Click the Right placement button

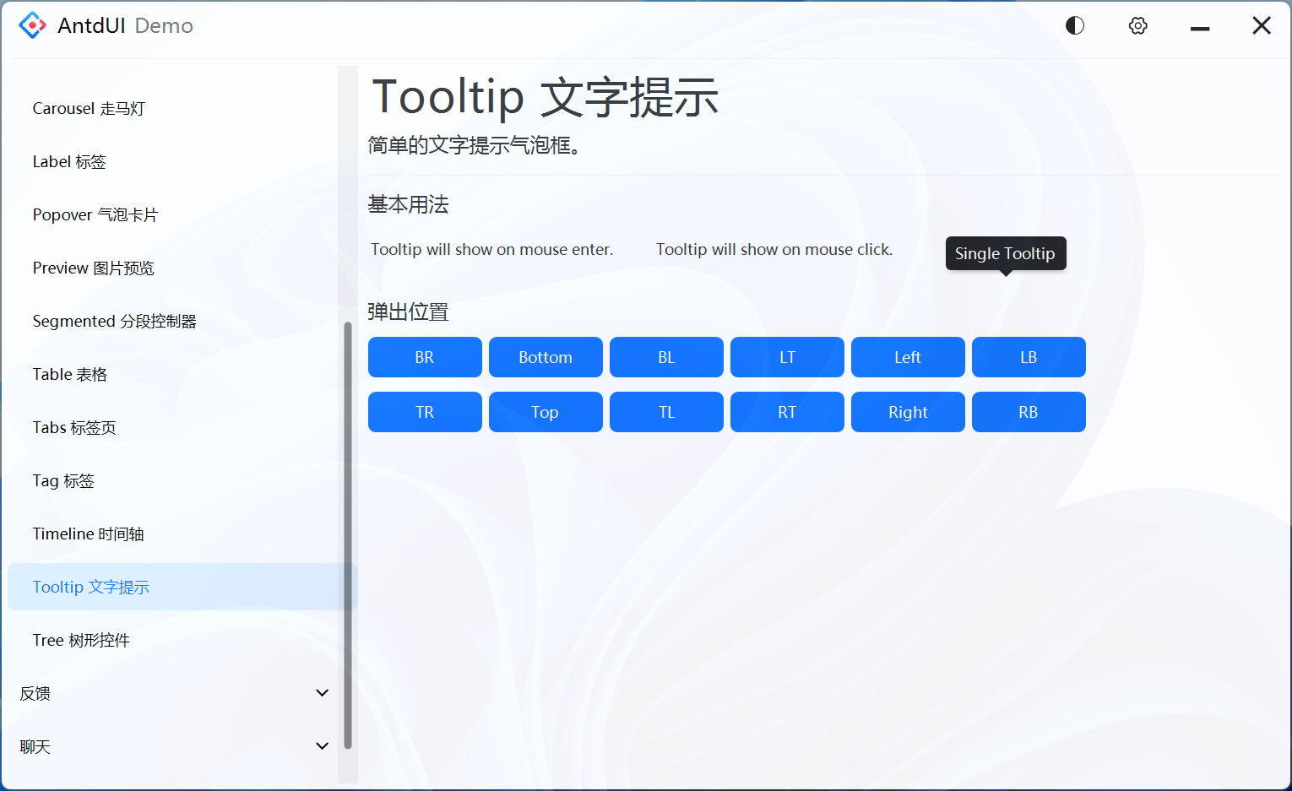(908, 411)
